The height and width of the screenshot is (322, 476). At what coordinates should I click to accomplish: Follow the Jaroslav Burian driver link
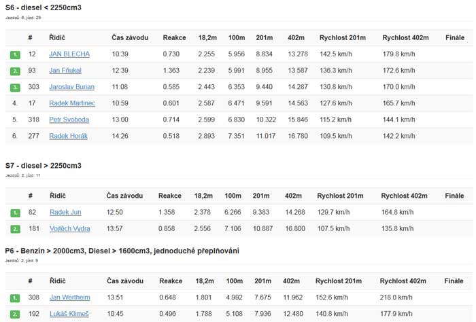click(71, 87)
